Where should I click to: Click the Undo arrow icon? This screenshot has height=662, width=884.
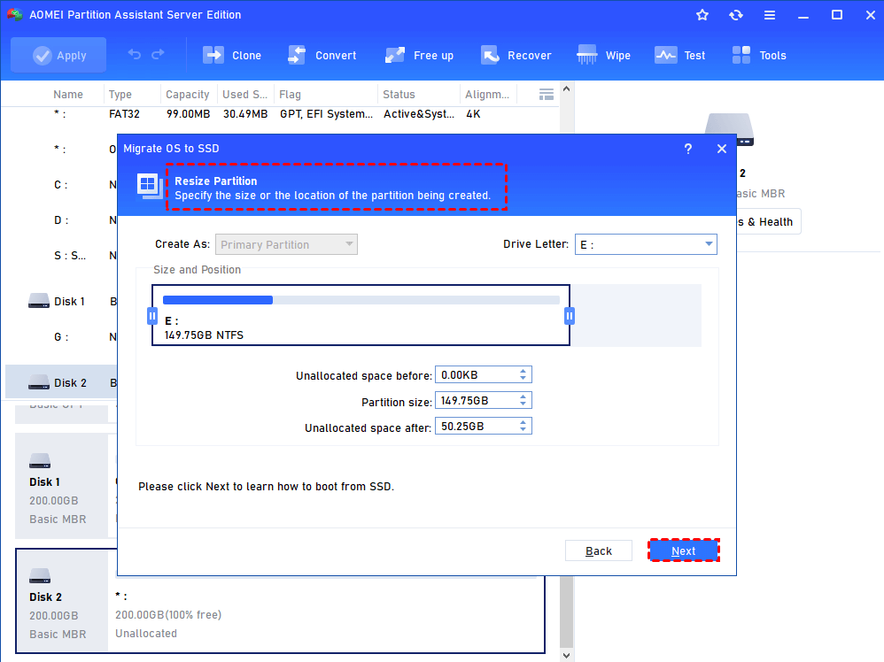pos(134,54)
